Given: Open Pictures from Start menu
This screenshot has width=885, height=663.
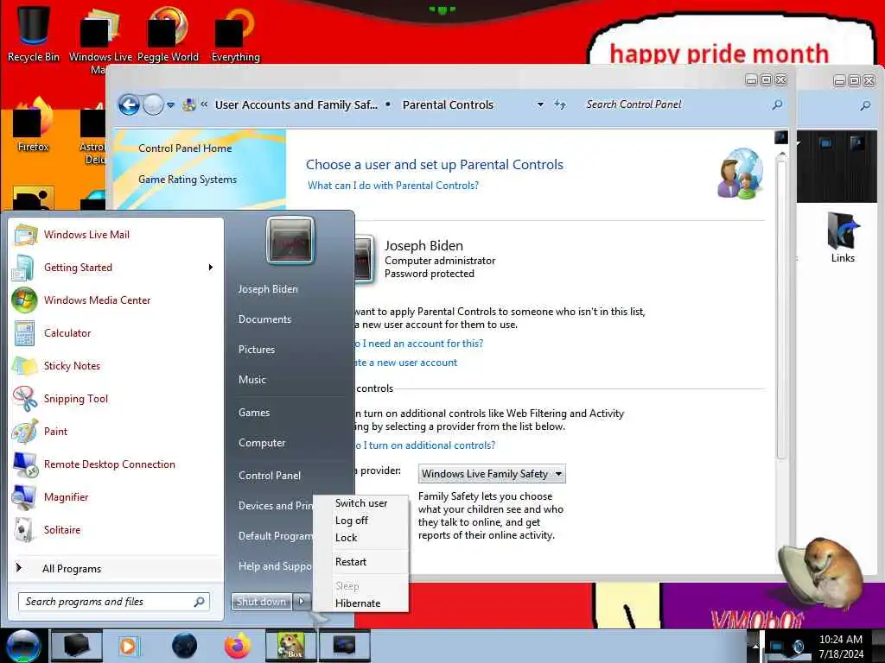Looking at the screenshot, I should tap(256, 350).
